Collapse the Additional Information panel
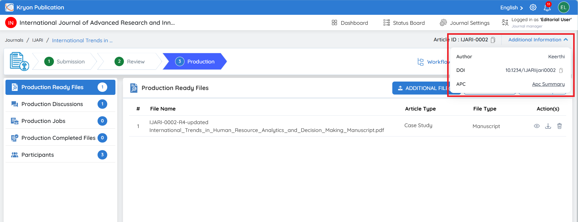The image size is (578, 222). [538, 40]
